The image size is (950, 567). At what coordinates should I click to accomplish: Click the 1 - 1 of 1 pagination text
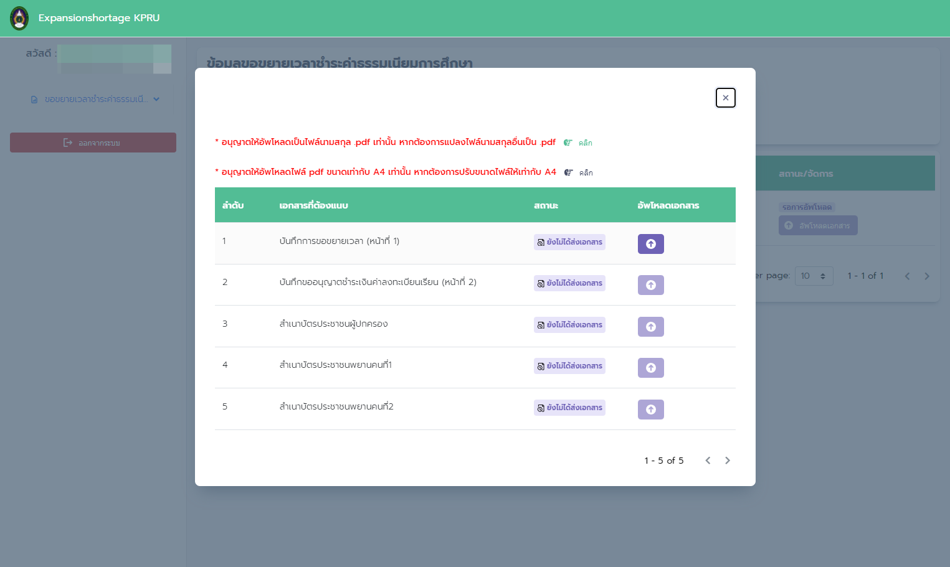(x=865, y=276)
